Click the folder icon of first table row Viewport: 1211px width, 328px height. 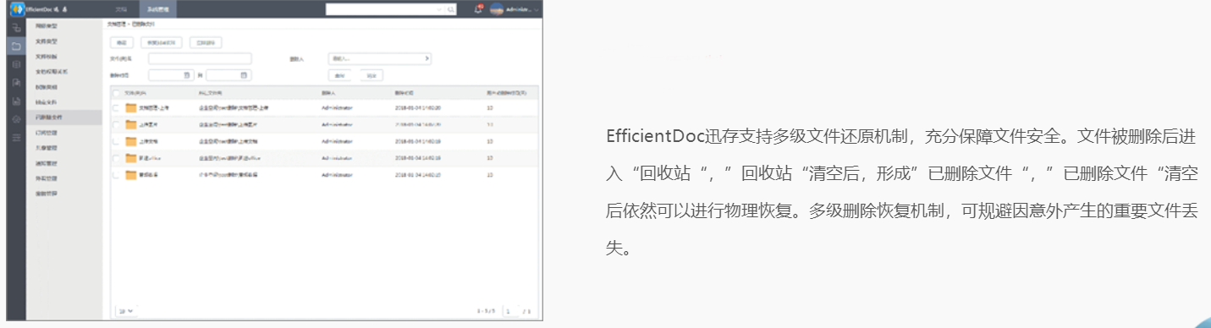click(x=130, y=108)
